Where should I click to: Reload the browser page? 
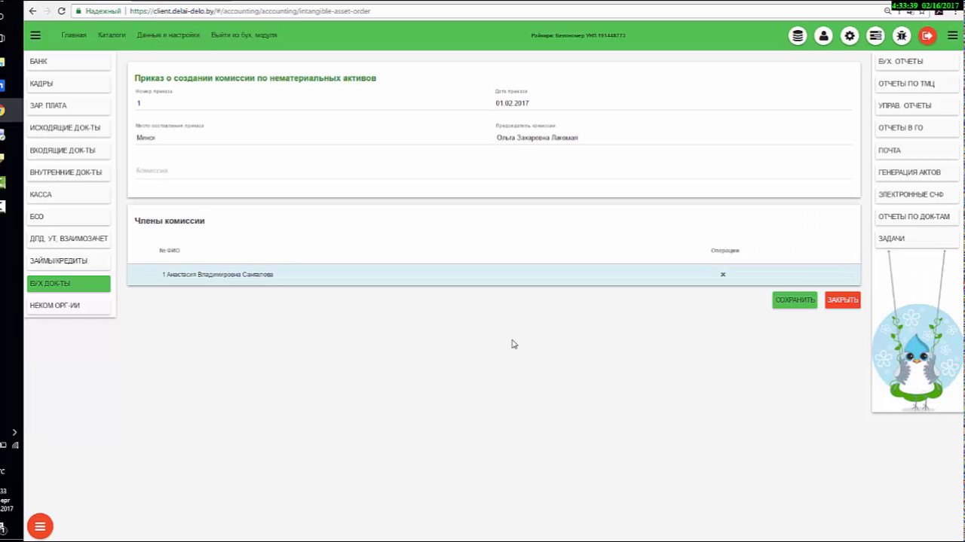[x=62, y=11]
